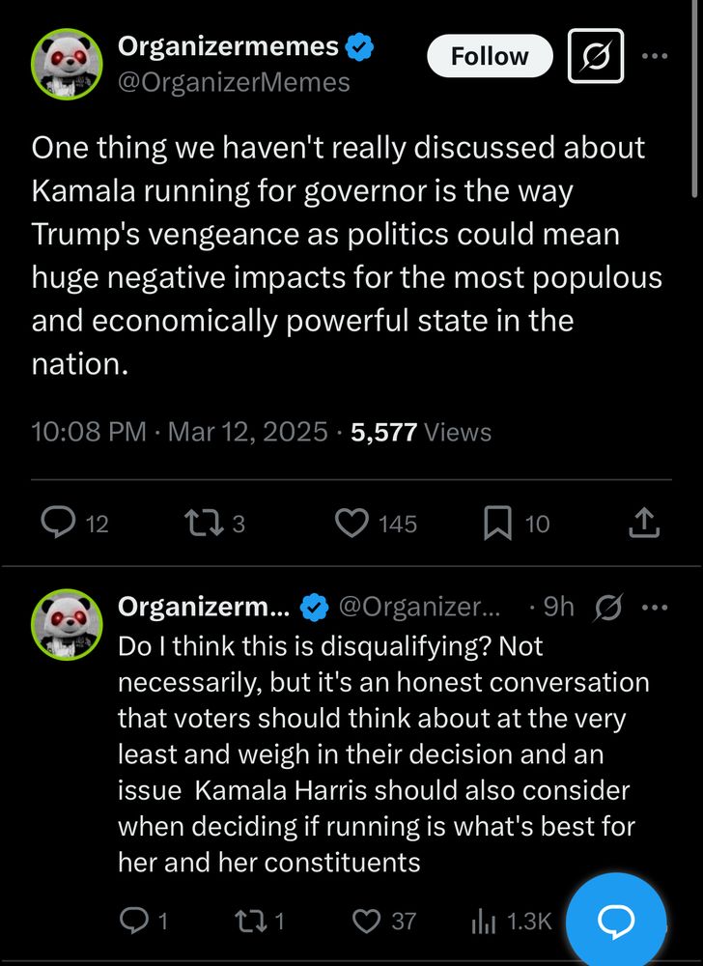Open Organizermemes profile picture in main post
703x966 pixels.
pyautogui.click(x=67, y=64)
